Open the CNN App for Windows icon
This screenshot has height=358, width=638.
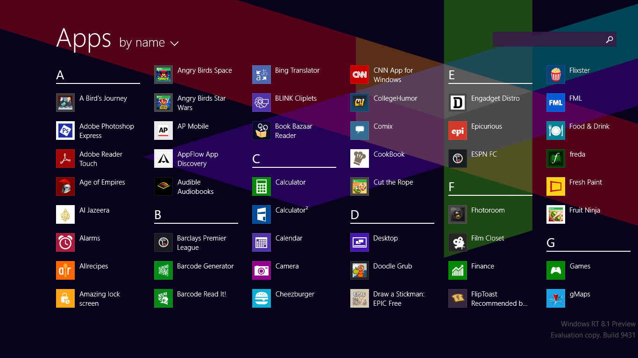[360, 75]
